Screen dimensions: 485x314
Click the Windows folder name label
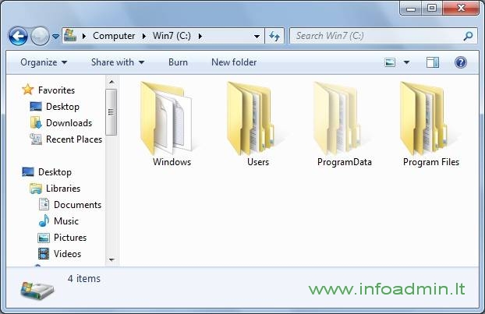click(x=172, y=162)
